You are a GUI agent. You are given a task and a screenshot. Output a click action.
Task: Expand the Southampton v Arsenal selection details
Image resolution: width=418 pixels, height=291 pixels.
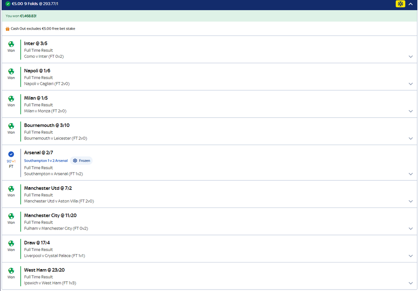(x=411, y=174)
